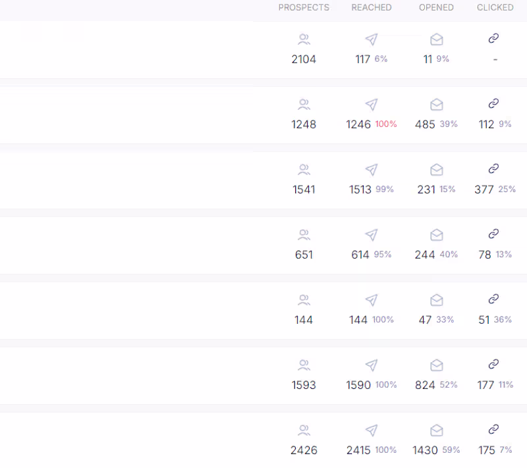The image size is (527, 468).
Task: Click the link icon above 78
Action: 493,234
